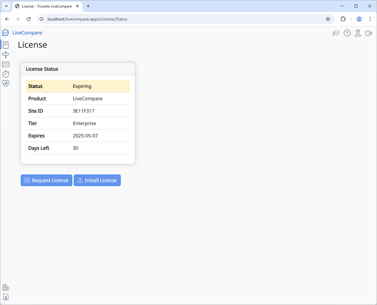Click the Days Left row label
The width and height of the screenshot is (377, 305).
pos(39,148)
